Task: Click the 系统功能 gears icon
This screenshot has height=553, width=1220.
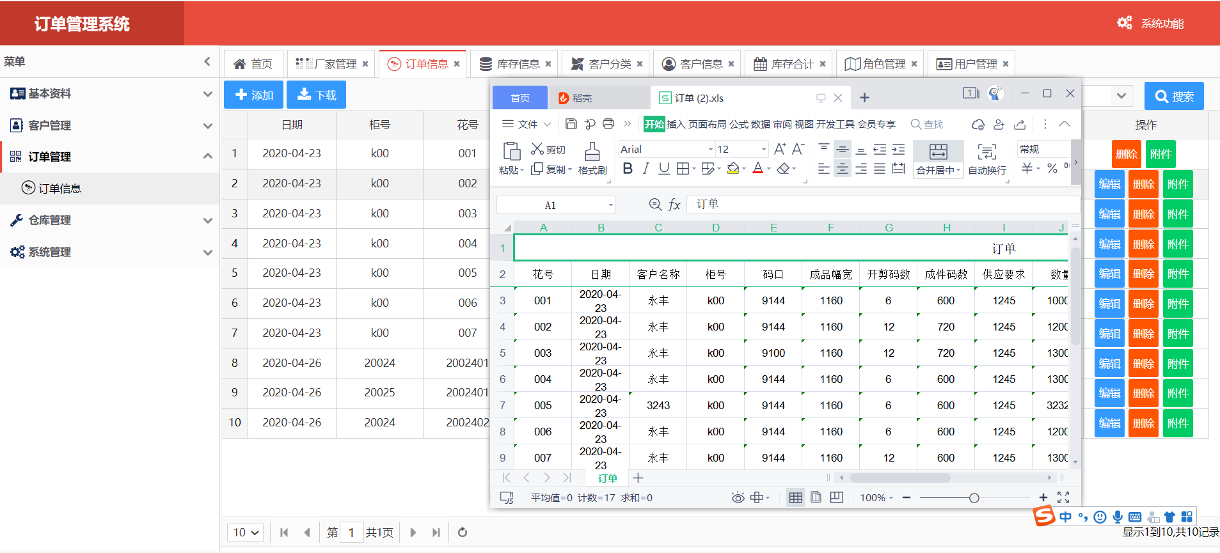Action: click(x=1124, y=23)
